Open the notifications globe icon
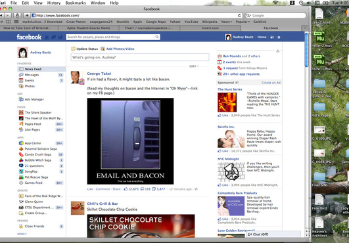349x243 pixels. tap(60, 37)
